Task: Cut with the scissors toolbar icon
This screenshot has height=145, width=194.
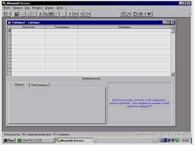Action: pos(40,14)
